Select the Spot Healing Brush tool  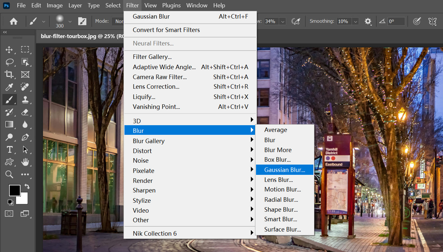coord(25,87)
